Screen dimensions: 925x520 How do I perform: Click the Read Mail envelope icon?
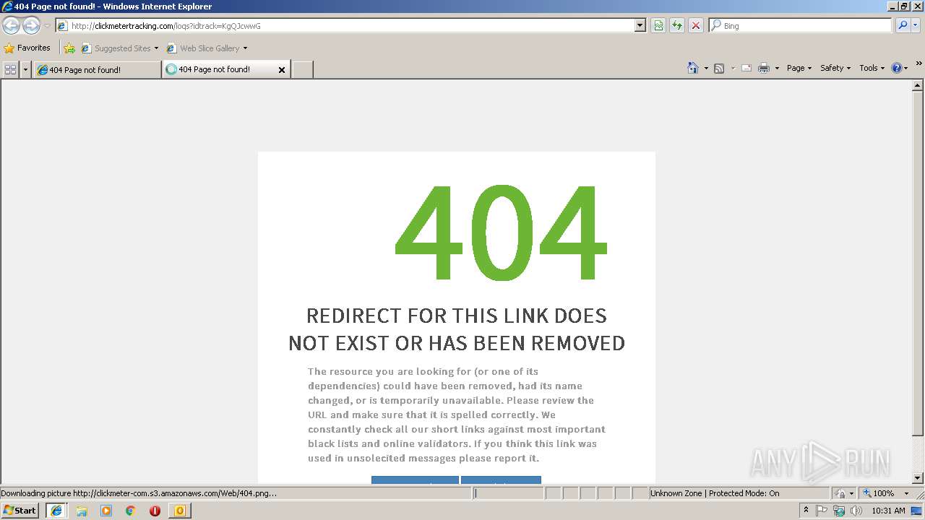click(747, 68)
